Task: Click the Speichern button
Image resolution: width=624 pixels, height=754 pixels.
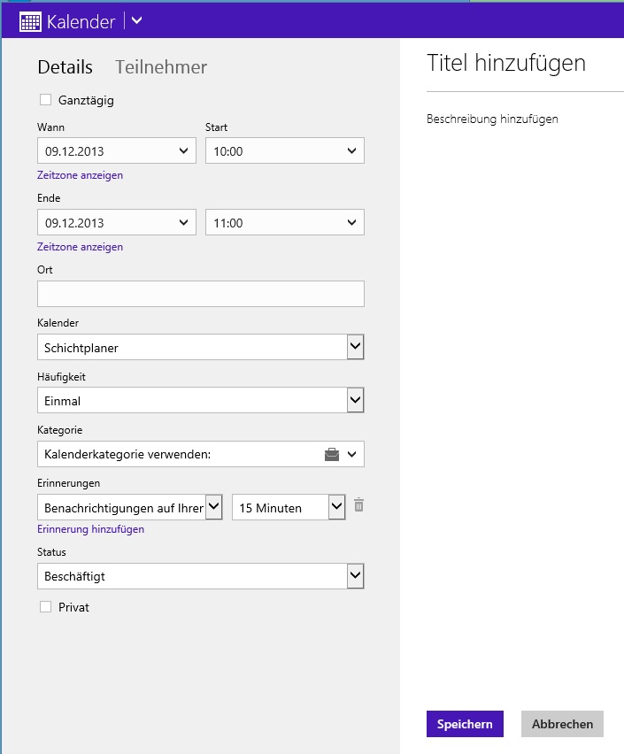Action: tap(465, 724)
